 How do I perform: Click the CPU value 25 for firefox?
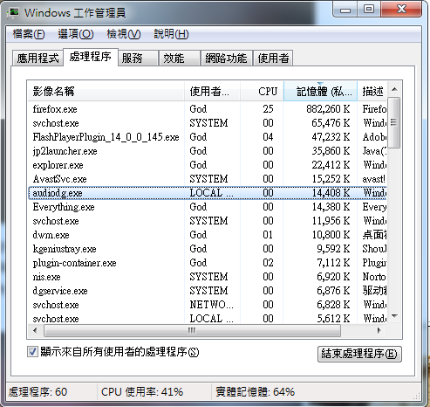268,109
